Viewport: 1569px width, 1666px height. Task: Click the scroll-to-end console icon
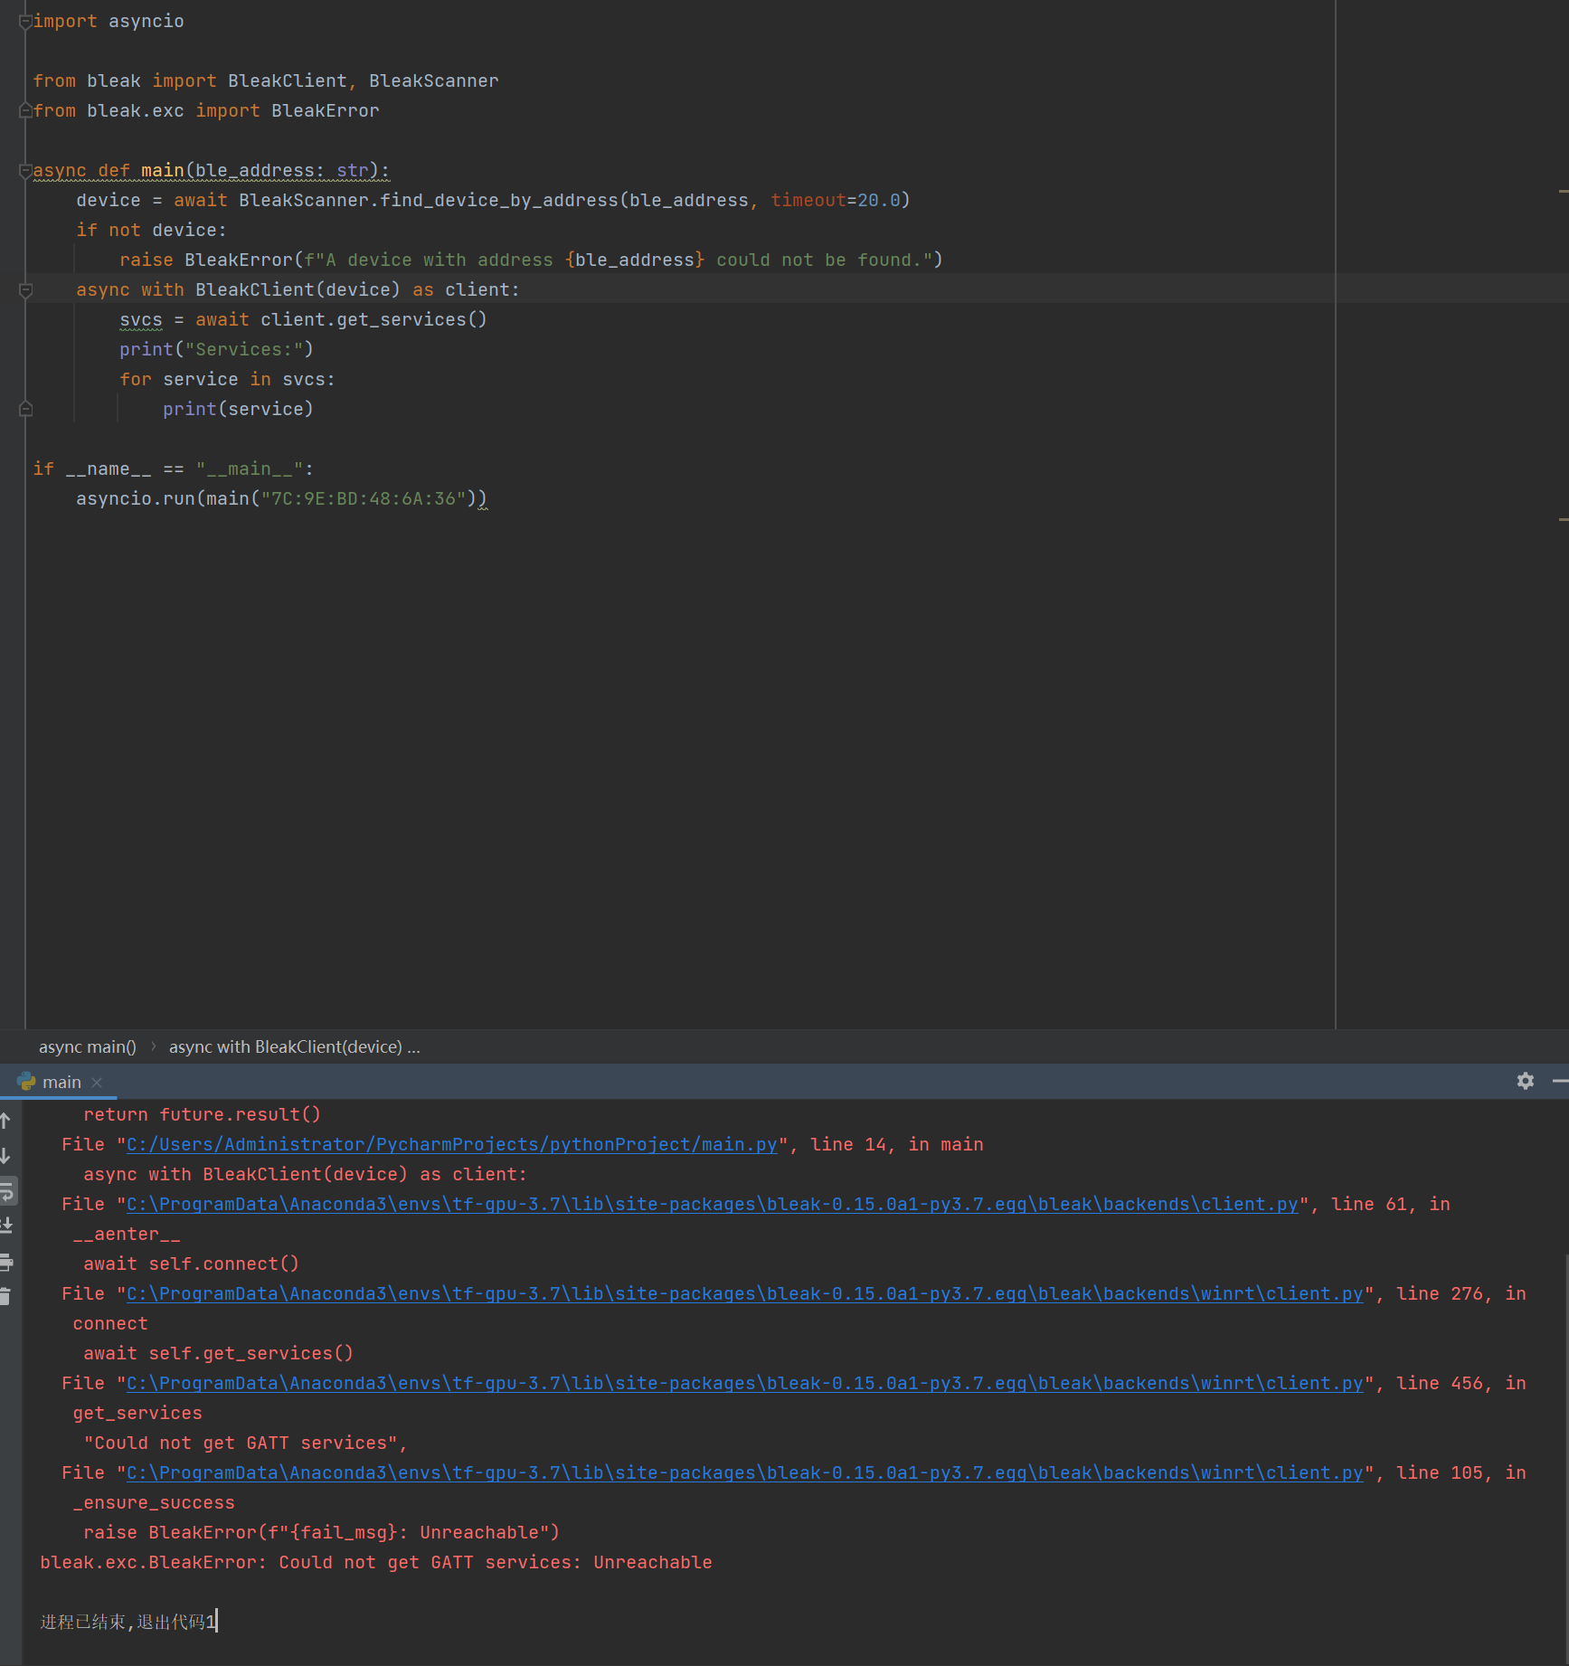(6, 1226)
